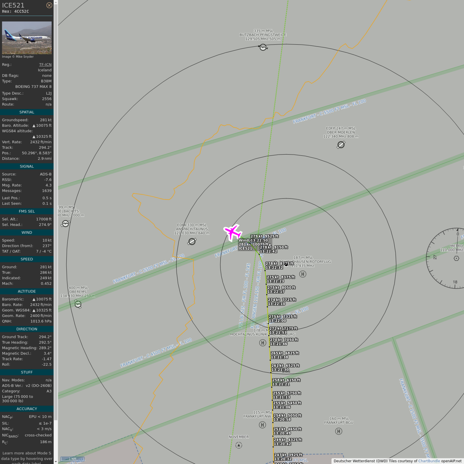Viewport: 464px width, 464px height.
Task: Click the Burgholzhausen Rotorflug heliport symbol
Action: point(303,274)
